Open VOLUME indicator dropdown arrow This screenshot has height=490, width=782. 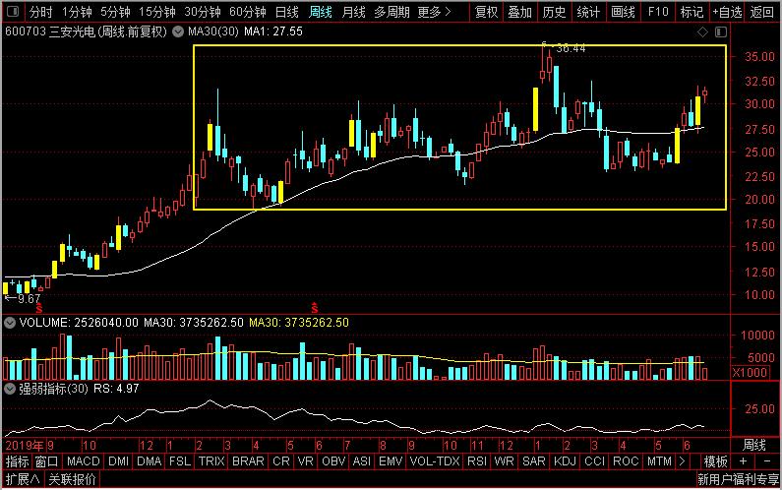tap(10, 323)
